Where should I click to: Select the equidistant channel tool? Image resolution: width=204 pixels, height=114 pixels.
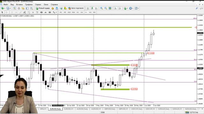click(x=25, y=12)
